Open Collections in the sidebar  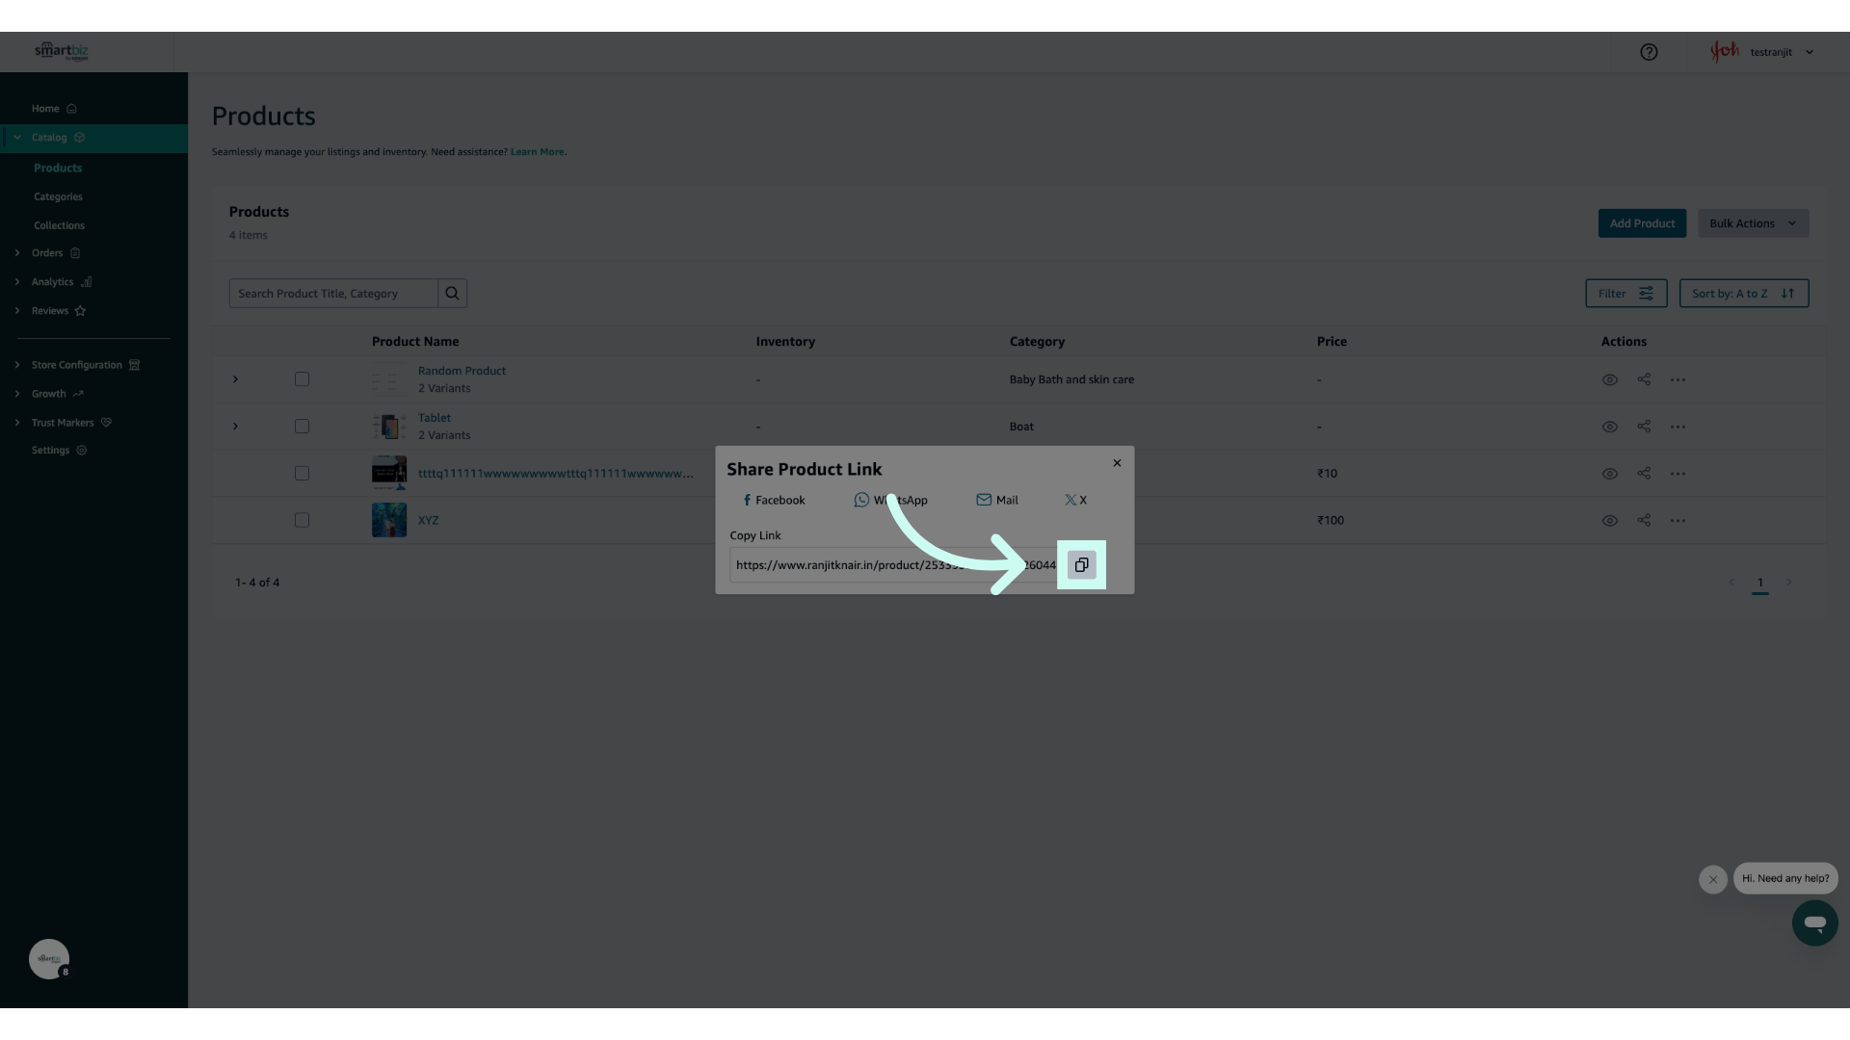[59, 225]
